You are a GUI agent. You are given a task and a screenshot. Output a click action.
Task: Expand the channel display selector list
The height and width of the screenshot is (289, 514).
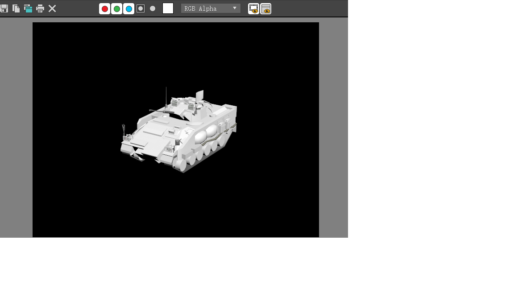(210, 8)
